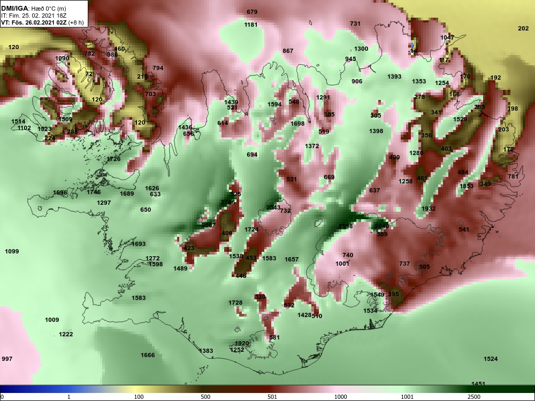The image size is (535, 401).
Task: Click the map value "1657"
Action: click(x=292, y=259)
